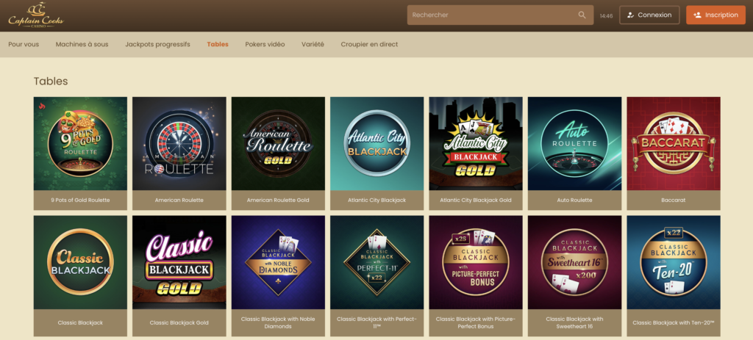
Task: Click 'Classic Blackjack with Picture-Perfect Bonus' caption
Action: coord(476,322)
